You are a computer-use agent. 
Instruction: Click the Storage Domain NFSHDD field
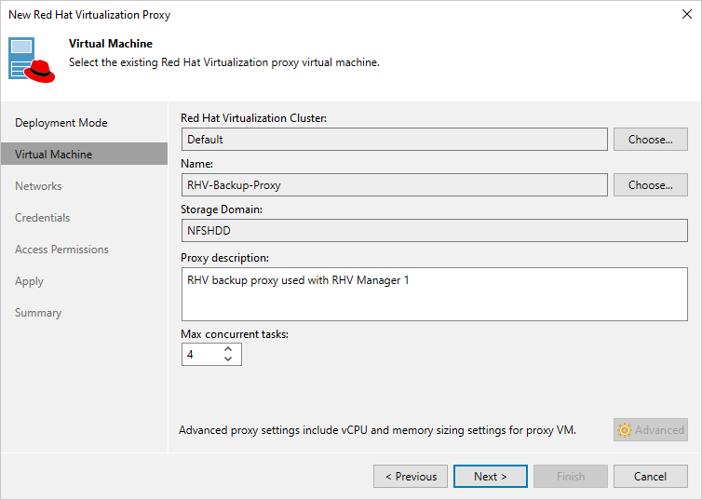(x=434, y=231)
